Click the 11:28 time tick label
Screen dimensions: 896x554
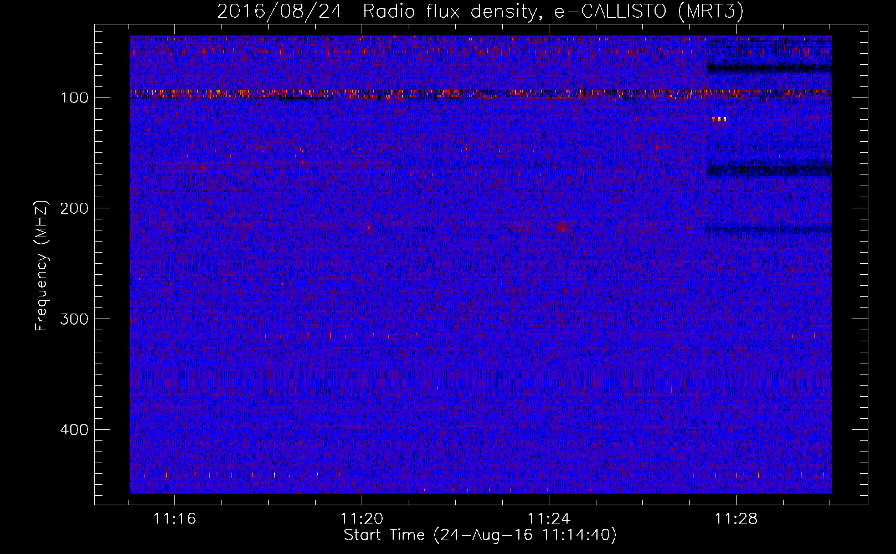click(x=736, y=519)
